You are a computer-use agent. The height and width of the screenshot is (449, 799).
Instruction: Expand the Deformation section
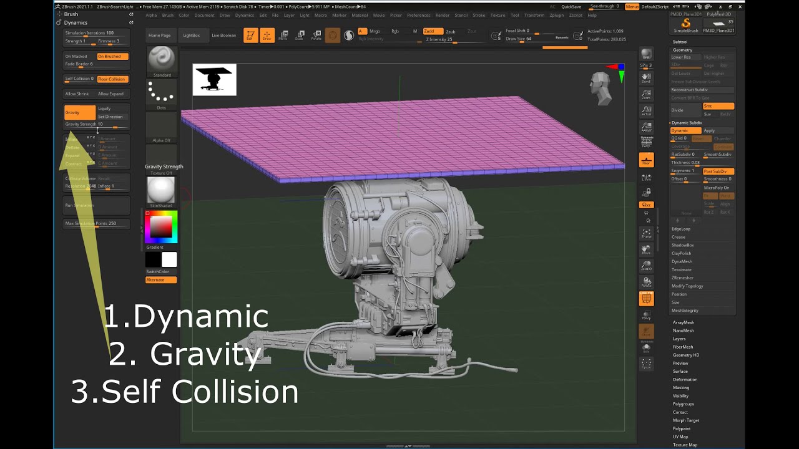685,379
